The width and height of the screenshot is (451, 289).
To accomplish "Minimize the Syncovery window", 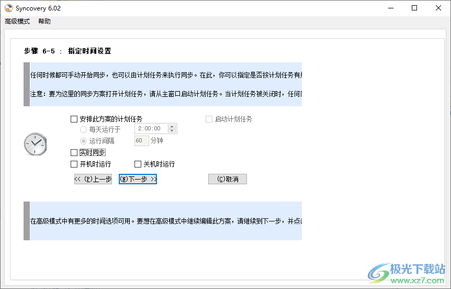I will coord(391,8).
